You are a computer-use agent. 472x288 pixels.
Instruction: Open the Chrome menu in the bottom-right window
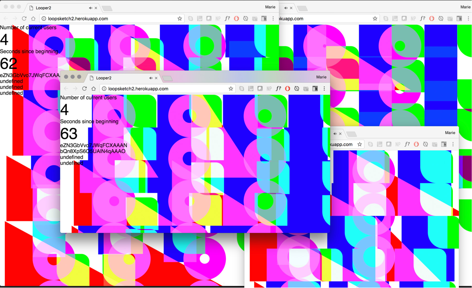[453, 144]
